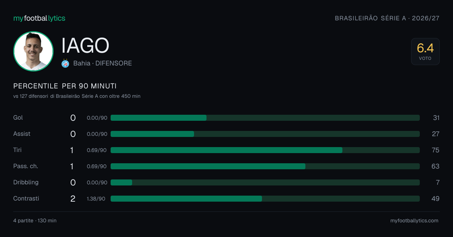Click Iago's player photo
This screenshot has height=237, width=453.
pyautogui.click(x=33, y=51)
